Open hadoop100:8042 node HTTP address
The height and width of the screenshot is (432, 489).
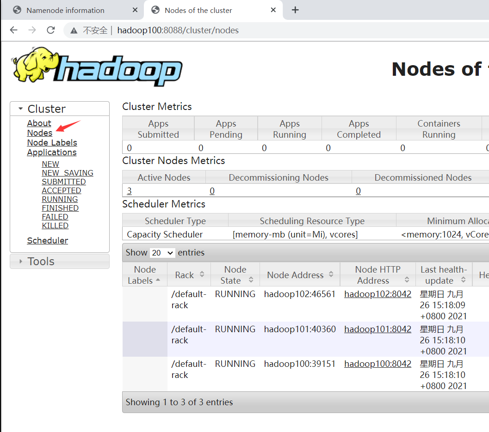coord(378,364)
